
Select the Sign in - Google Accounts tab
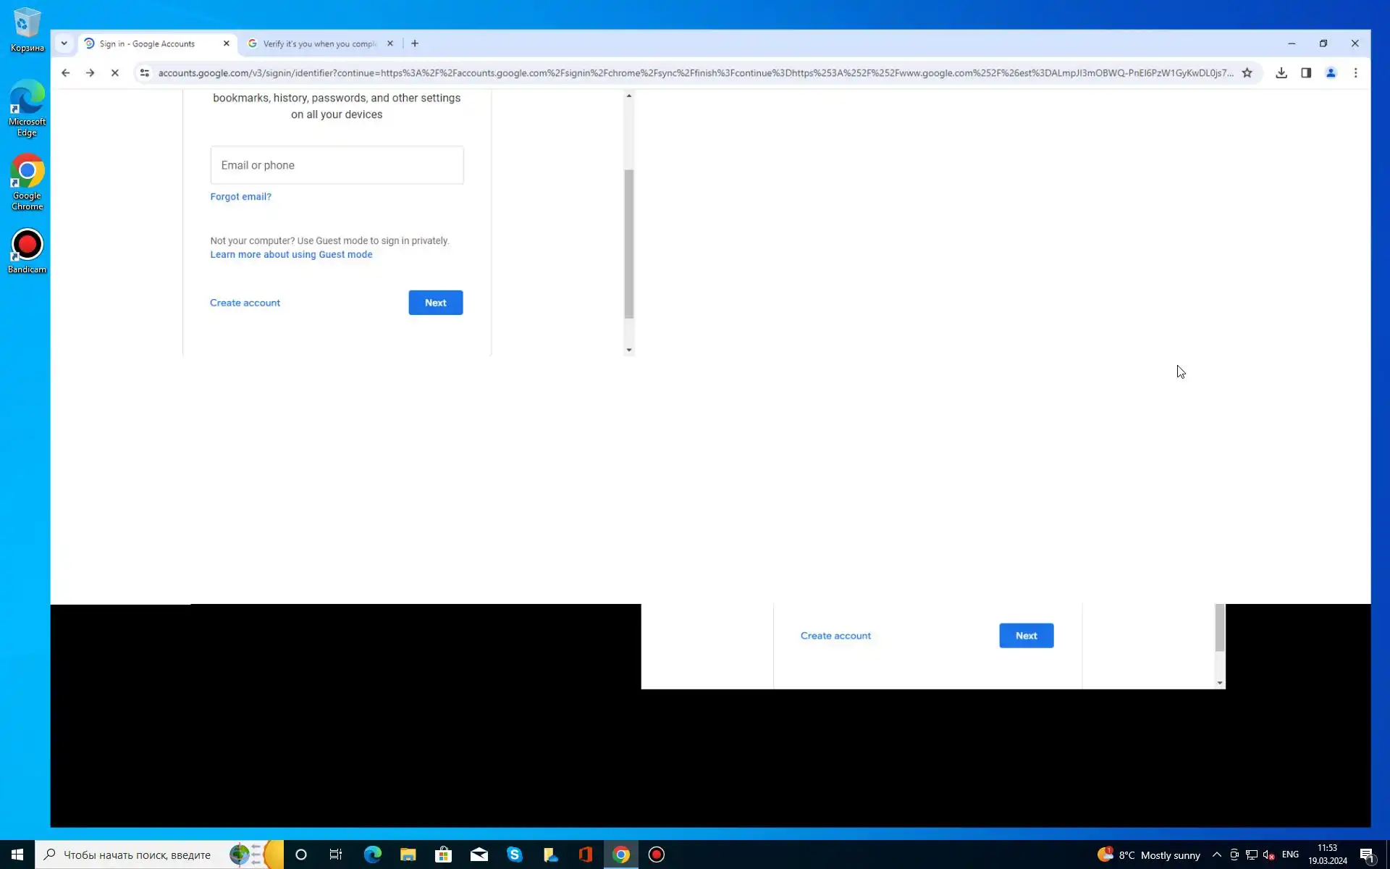pos(148,43)
